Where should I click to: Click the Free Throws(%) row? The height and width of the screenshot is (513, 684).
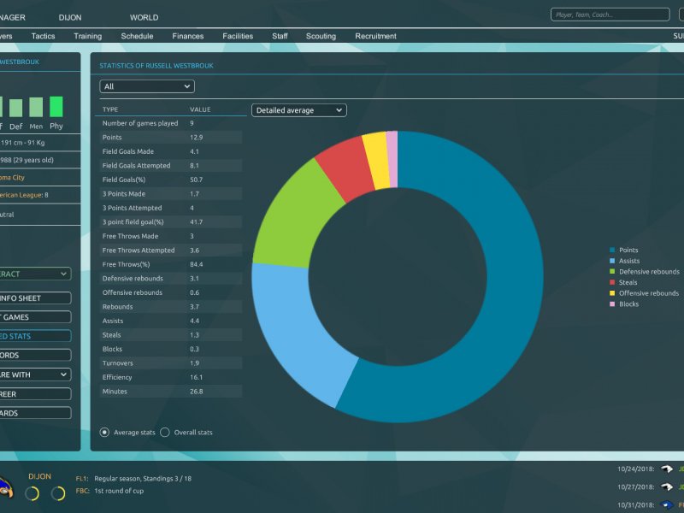click(x=171, y=264)
